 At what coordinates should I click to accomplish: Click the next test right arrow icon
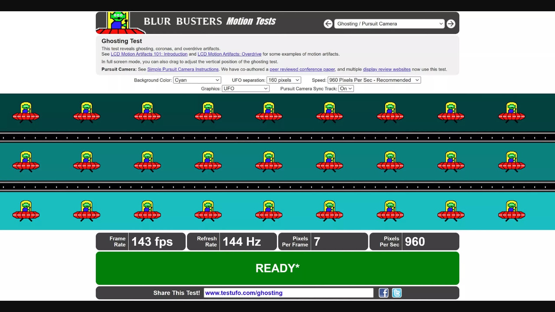tap(451, 24)
